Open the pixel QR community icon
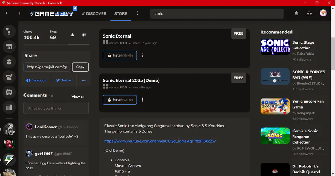335x176 pixels. click(10, 129)
